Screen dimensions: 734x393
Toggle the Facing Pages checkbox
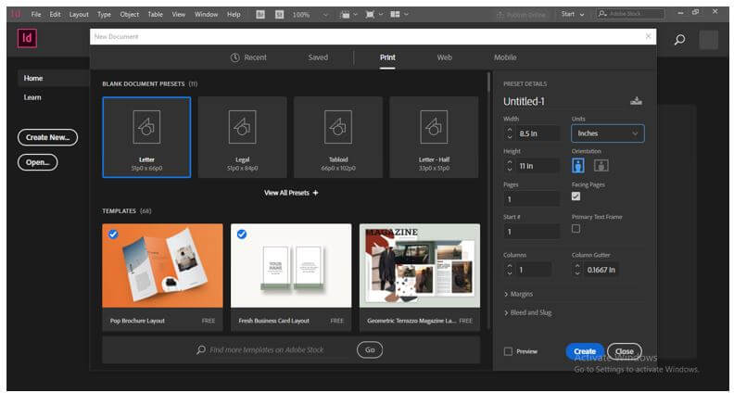pos(576,196)
